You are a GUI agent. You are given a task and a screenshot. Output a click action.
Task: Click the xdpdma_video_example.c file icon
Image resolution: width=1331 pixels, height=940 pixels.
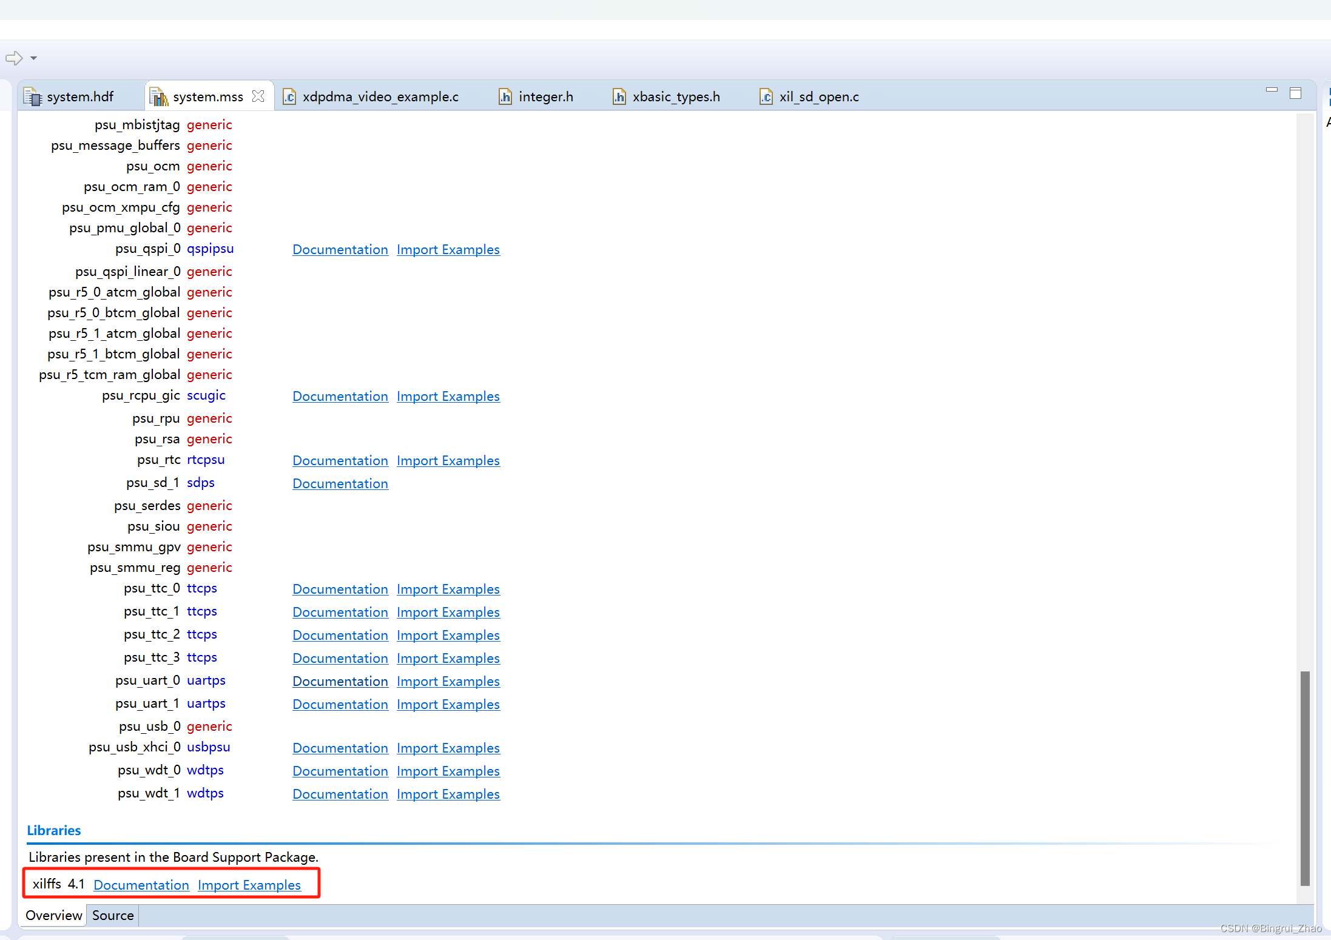click(x=289, y=96)
